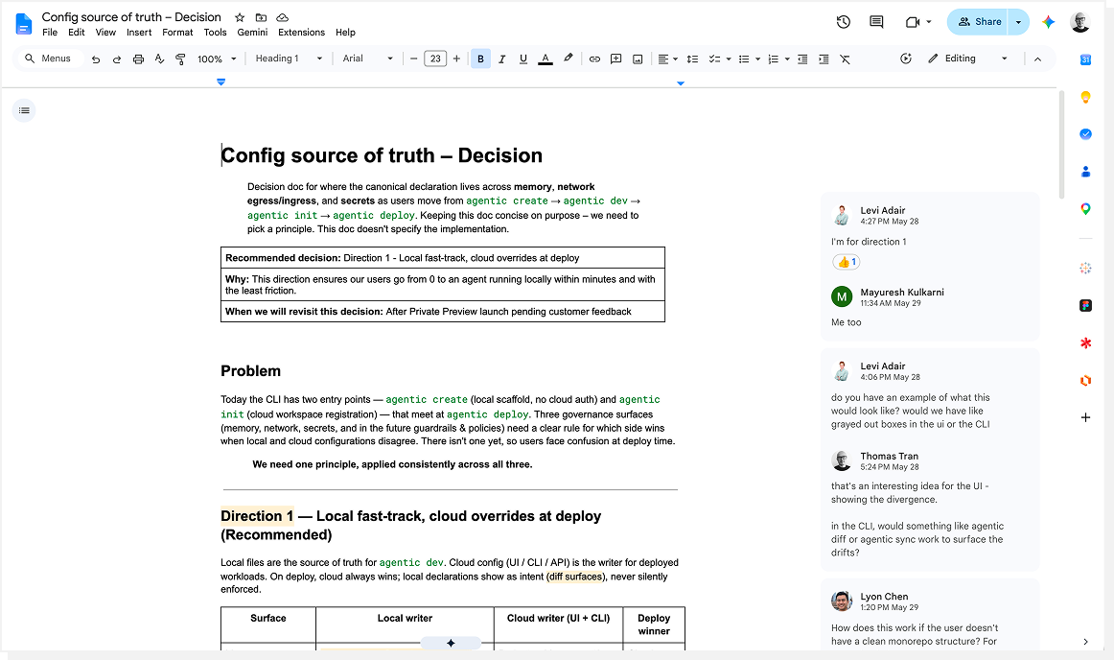Star this document
The image size is (1114, 660).
[x=240, y=17]
